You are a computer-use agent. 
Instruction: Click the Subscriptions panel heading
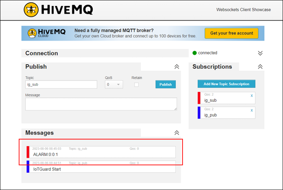[x=212, y=67]
